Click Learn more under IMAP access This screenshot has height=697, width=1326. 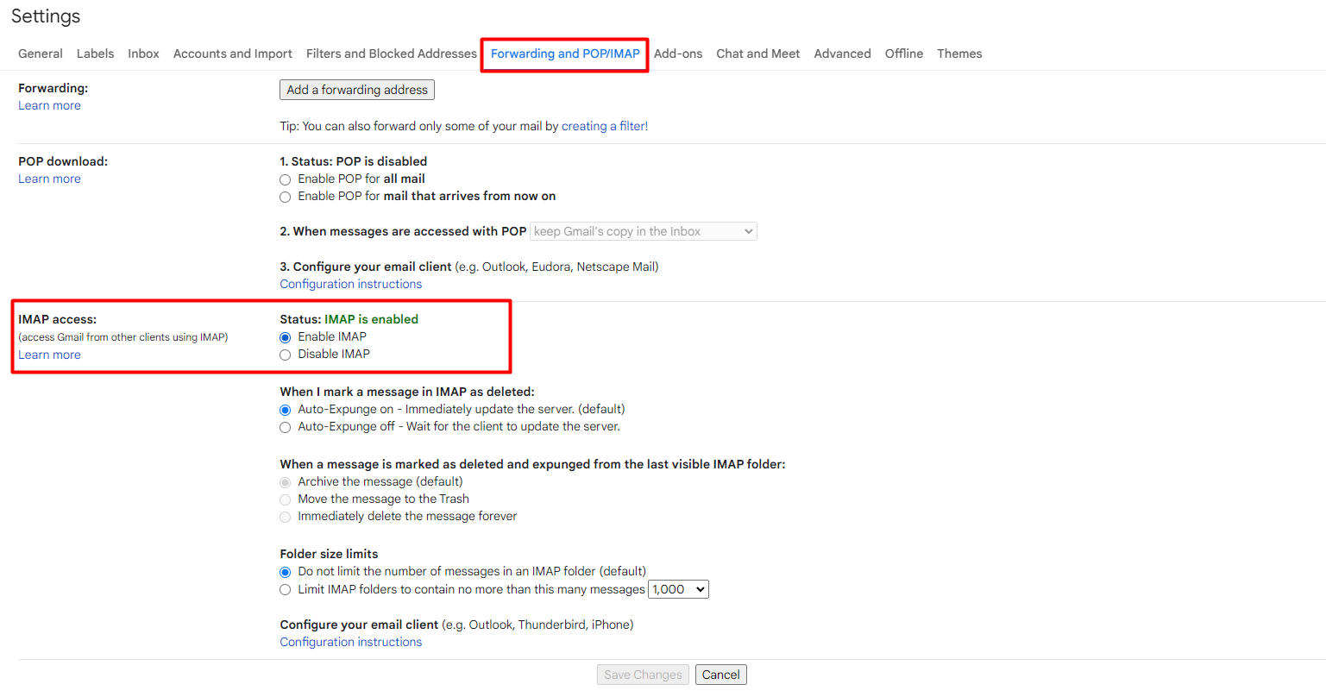click(x=49, y=355)
